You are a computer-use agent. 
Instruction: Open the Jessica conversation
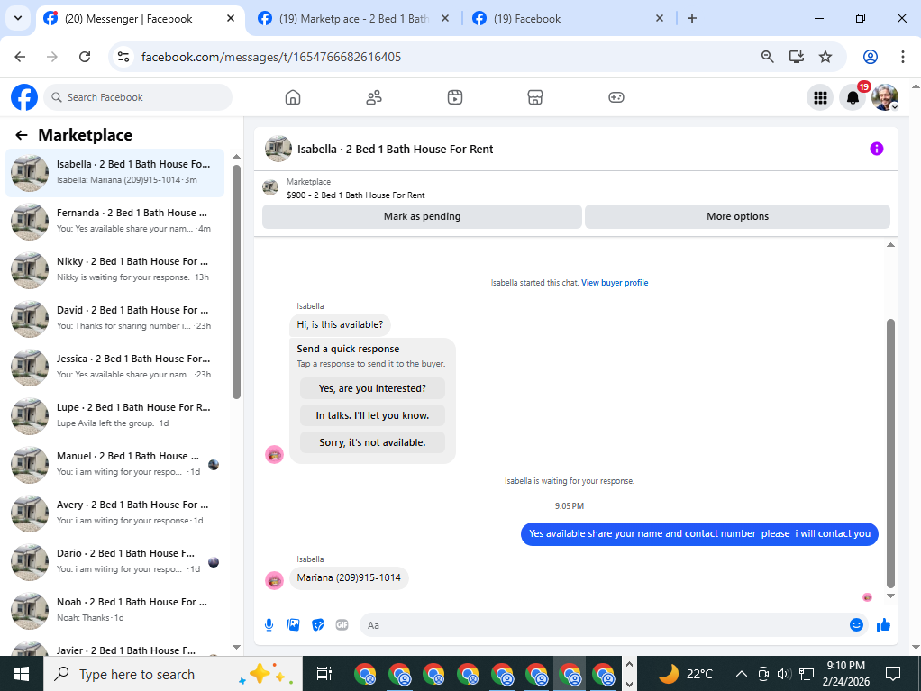pyautogui.click(x=115, y=368)
